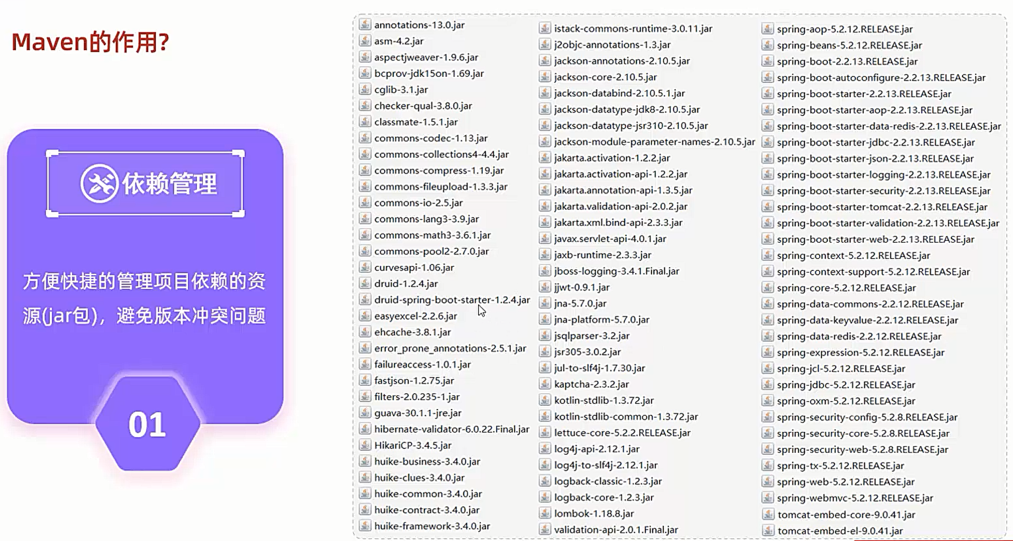Select file log4j-to-slf4j-2.12.1.jar
The height and width of the screenshot is (541, 1013).
(606, 464)
